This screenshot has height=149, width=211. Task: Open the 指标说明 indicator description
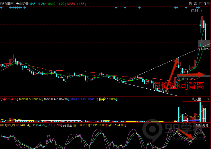tap(202, 125)
